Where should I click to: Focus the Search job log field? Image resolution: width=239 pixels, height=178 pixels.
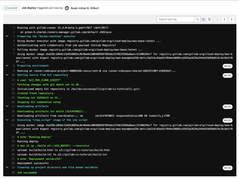click(176, 19)
